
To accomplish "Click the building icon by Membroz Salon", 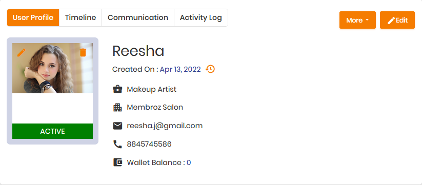I will tap(117, 108).
